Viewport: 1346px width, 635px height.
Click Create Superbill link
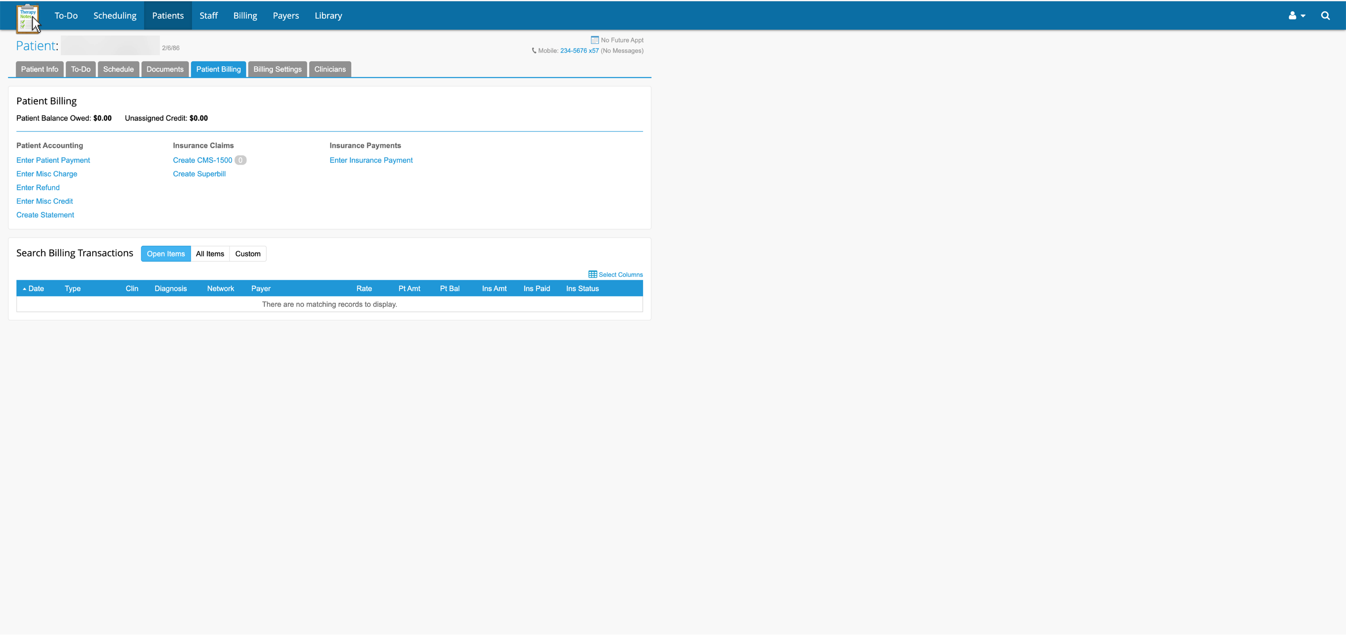(x=199, y=174)
